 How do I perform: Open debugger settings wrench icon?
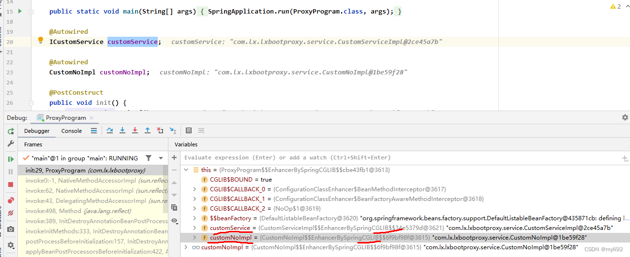(x=11, y=144)
